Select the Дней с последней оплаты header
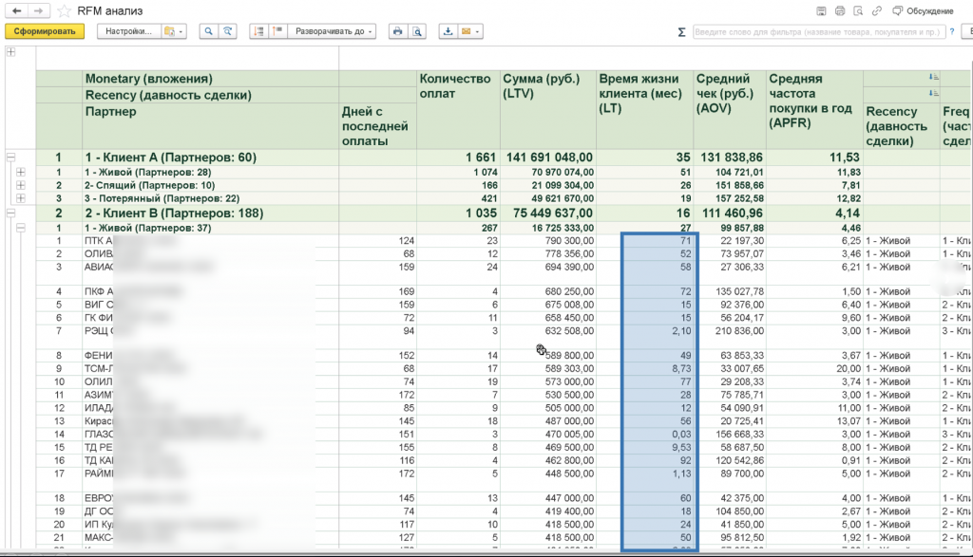973x557 pixels. (377, 126)
